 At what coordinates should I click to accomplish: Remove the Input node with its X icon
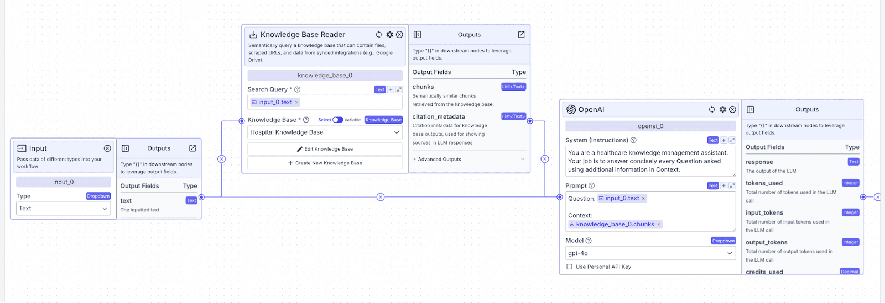(x=107, y=148)
